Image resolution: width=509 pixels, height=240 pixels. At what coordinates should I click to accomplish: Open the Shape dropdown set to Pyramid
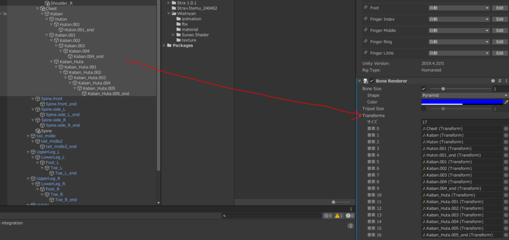(464, 95)
